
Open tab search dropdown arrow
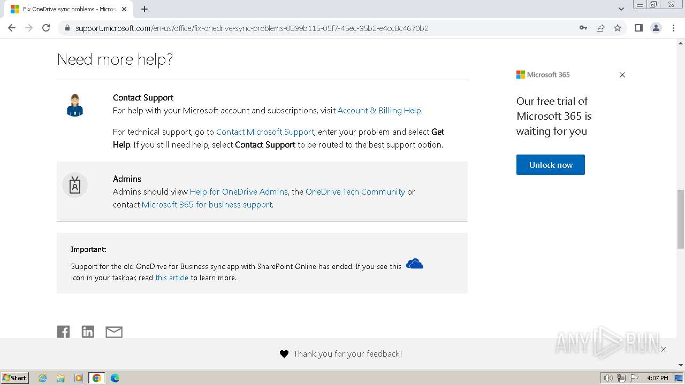click(x=621, y=9)
